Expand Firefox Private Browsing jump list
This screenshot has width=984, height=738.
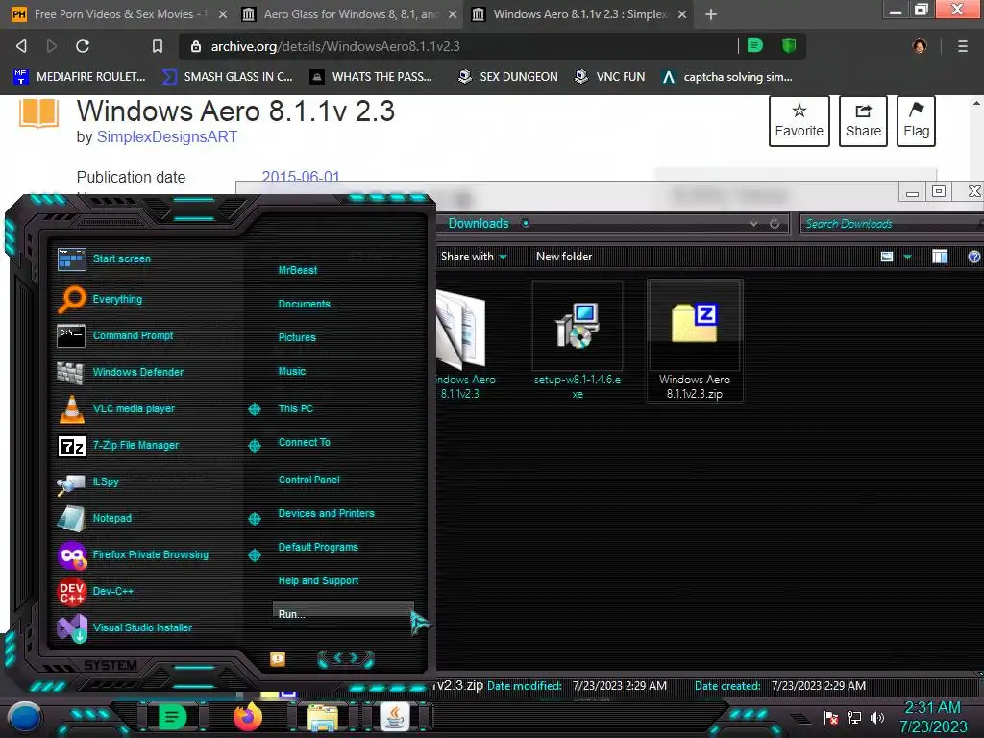254,555
